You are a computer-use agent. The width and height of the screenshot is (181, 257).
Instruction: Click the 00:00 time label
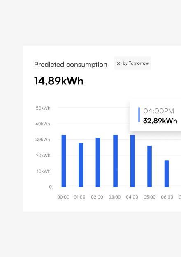63,197
